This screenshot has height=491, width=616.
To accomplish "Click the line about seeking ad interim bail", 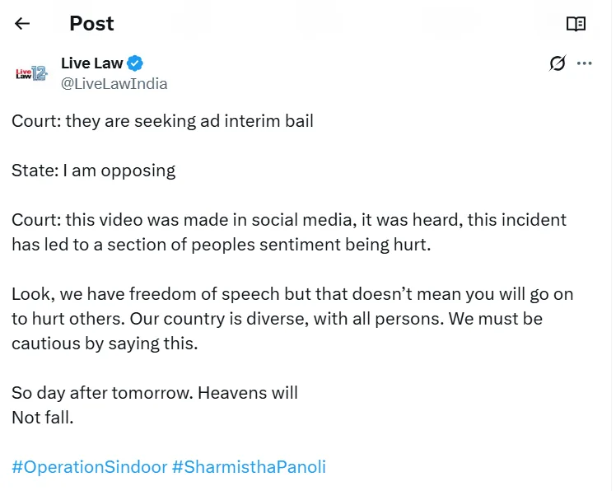I will coord(162,121).
